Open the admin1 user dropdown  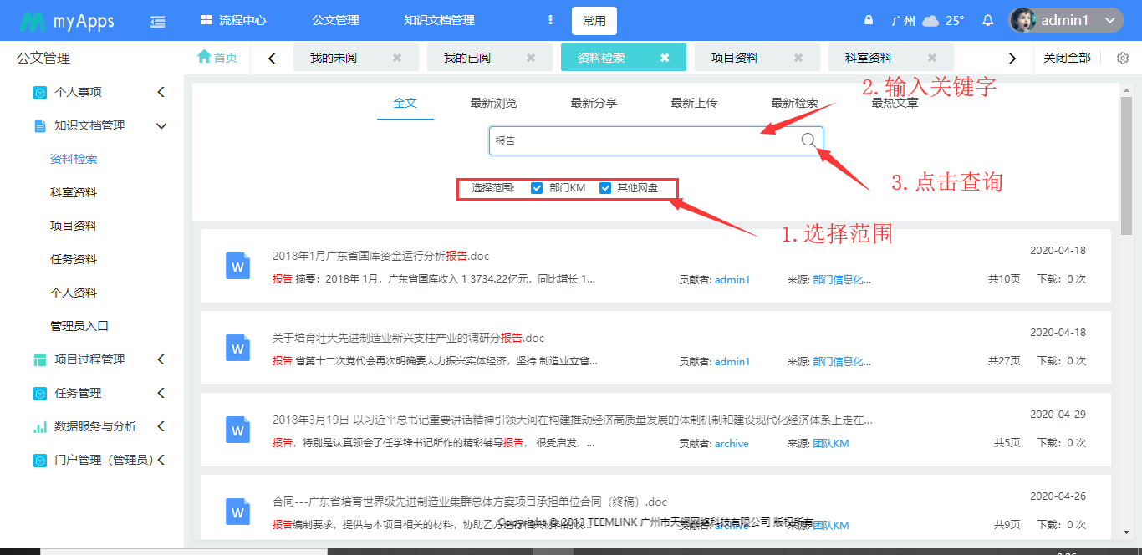[x=1064, y=21]
